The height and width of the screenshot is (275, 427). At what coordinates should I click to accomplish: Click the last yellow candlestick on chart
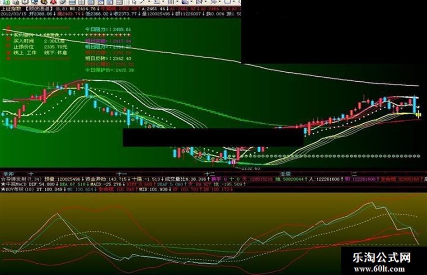click(x=418, y=114)
